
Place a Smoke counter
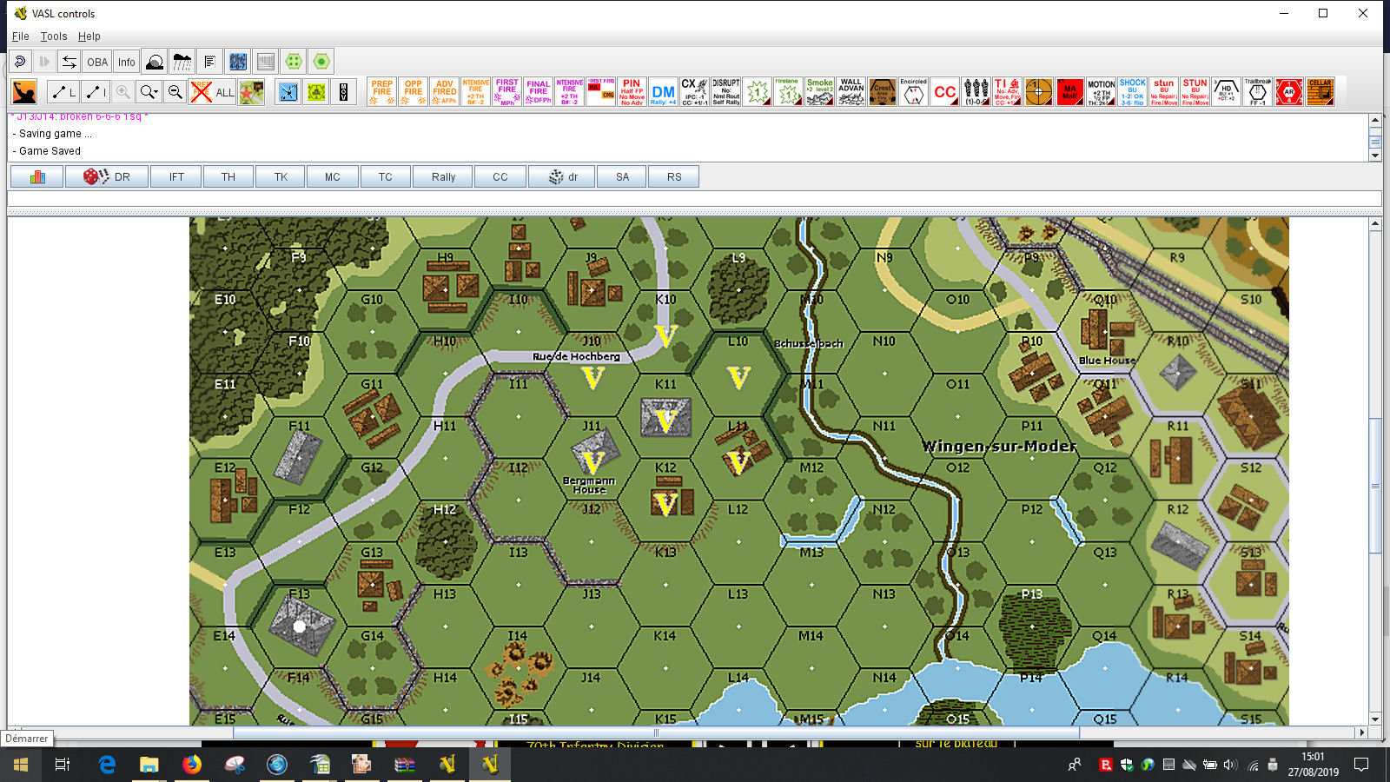819,92
